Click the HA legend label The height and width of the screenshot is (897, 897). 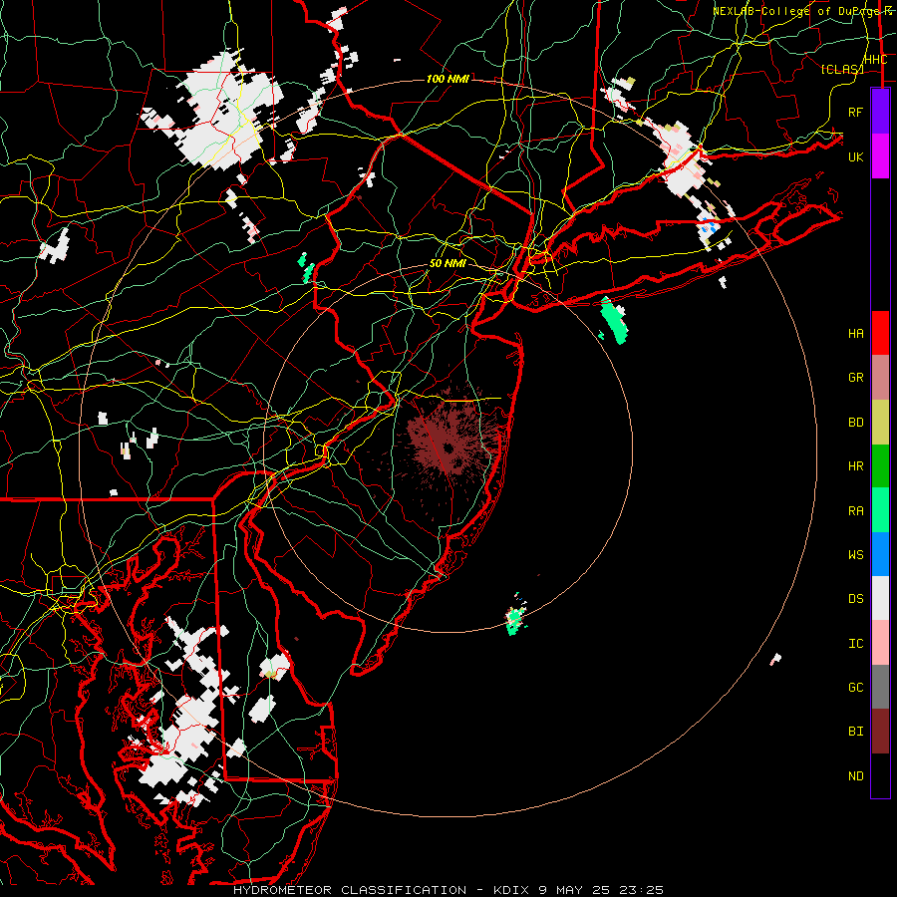(856, 334)
